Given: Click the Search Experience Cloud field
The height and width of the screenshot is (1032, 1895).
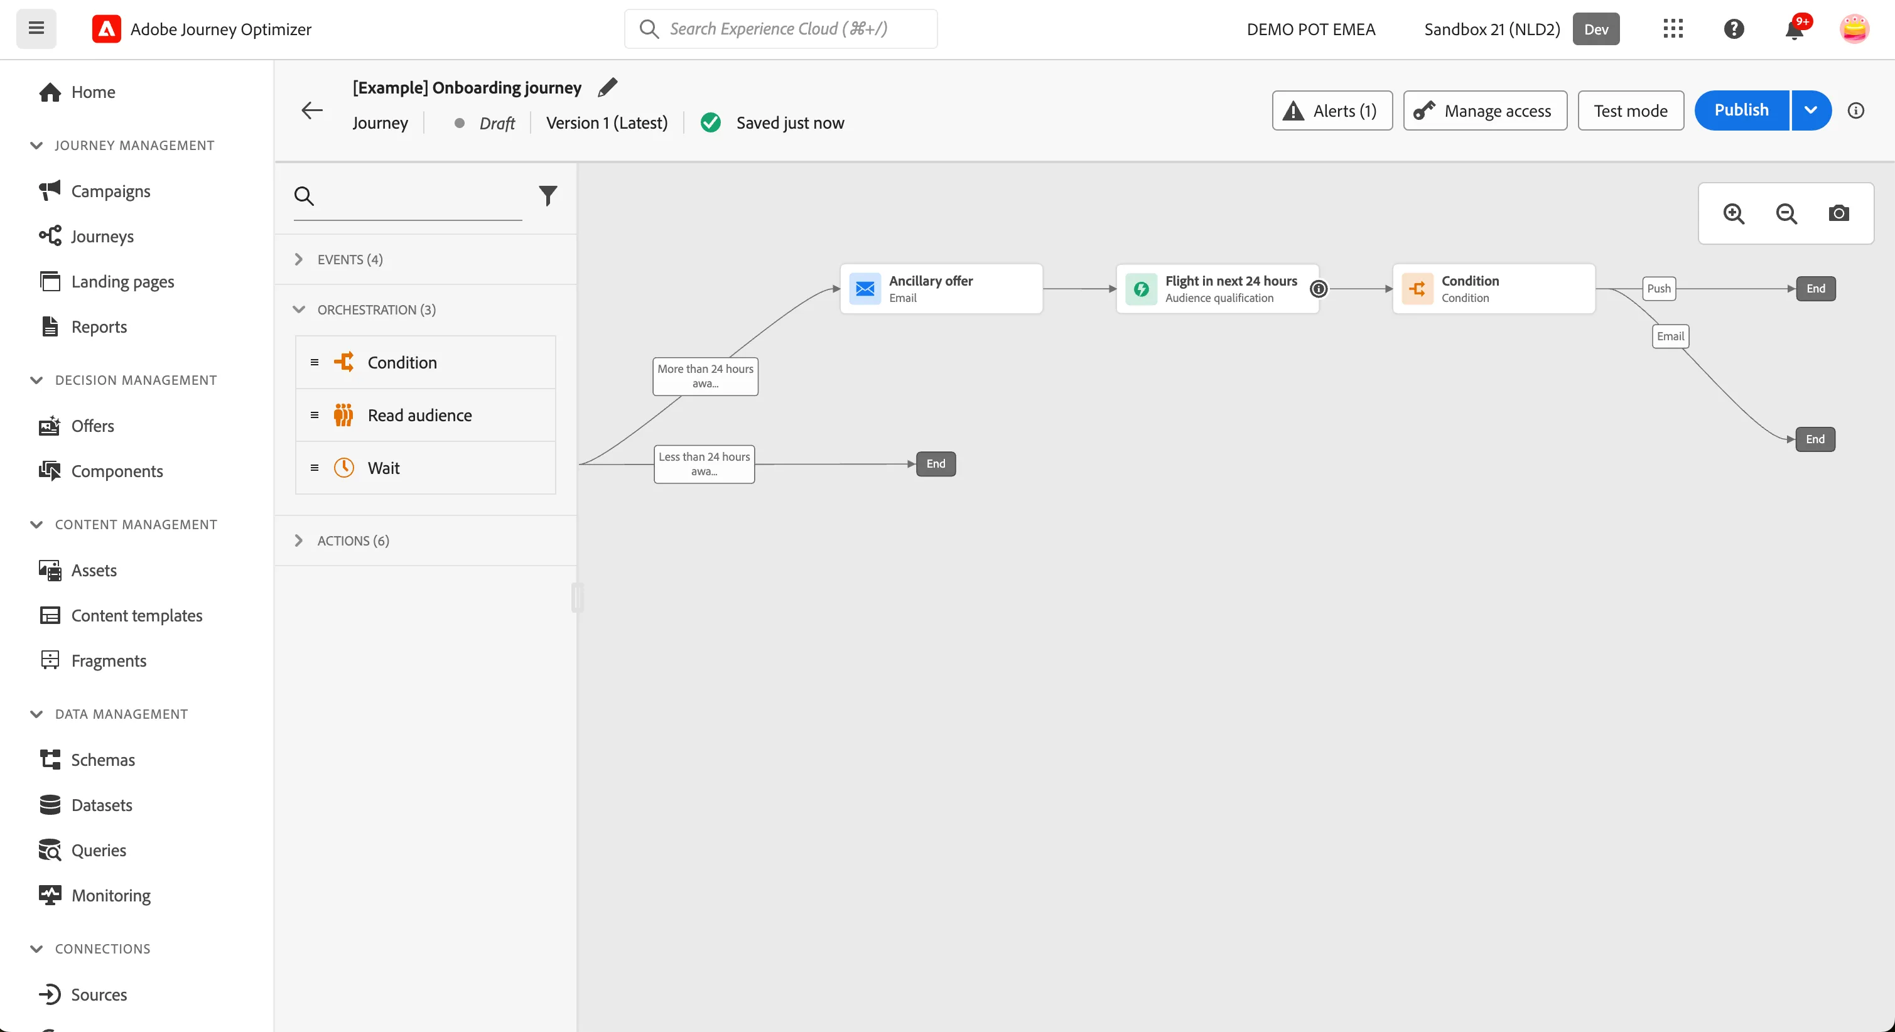Looking at the screenshot, I should tap(780, 29).
